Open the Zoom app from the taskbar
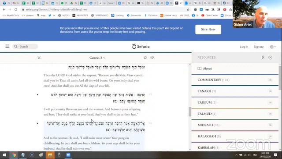The image size is (282, 159). click(68, 155)
